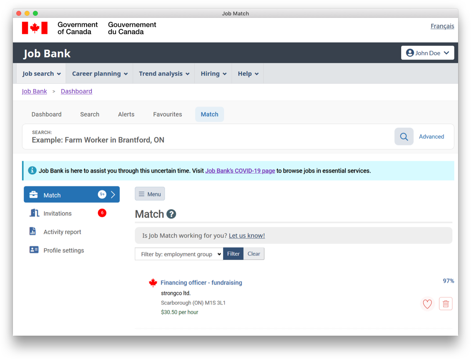Apply the Filter button

point(233,254)
